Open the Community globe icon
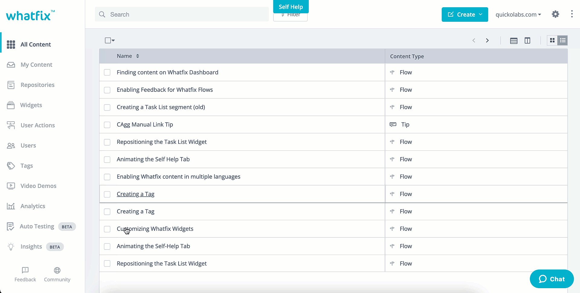 [x=57, y=270]
